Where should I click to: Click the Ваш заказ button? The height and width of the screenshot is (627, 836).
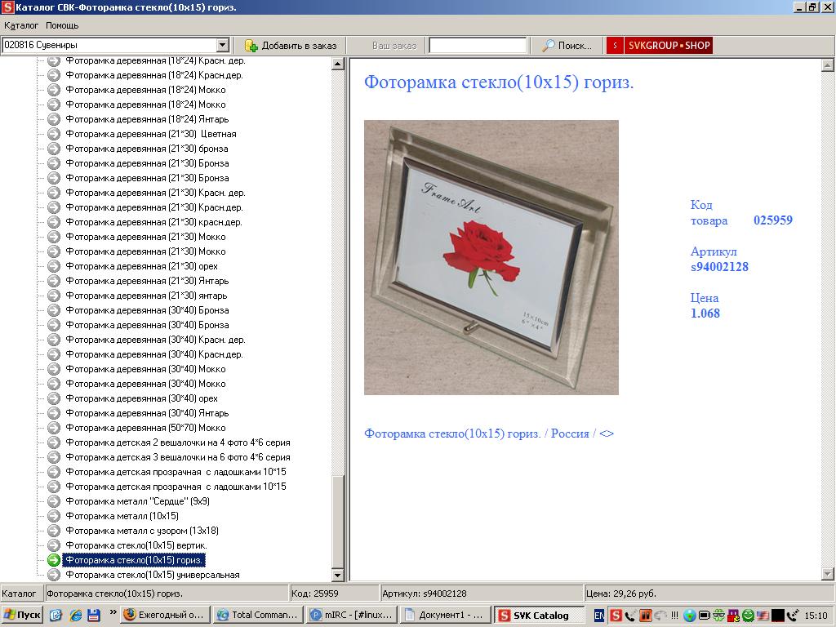(394, 46)
